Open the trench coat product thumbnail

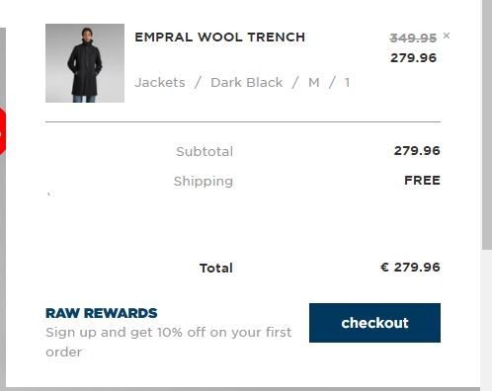pyautogui.click(x=85, y=63)
